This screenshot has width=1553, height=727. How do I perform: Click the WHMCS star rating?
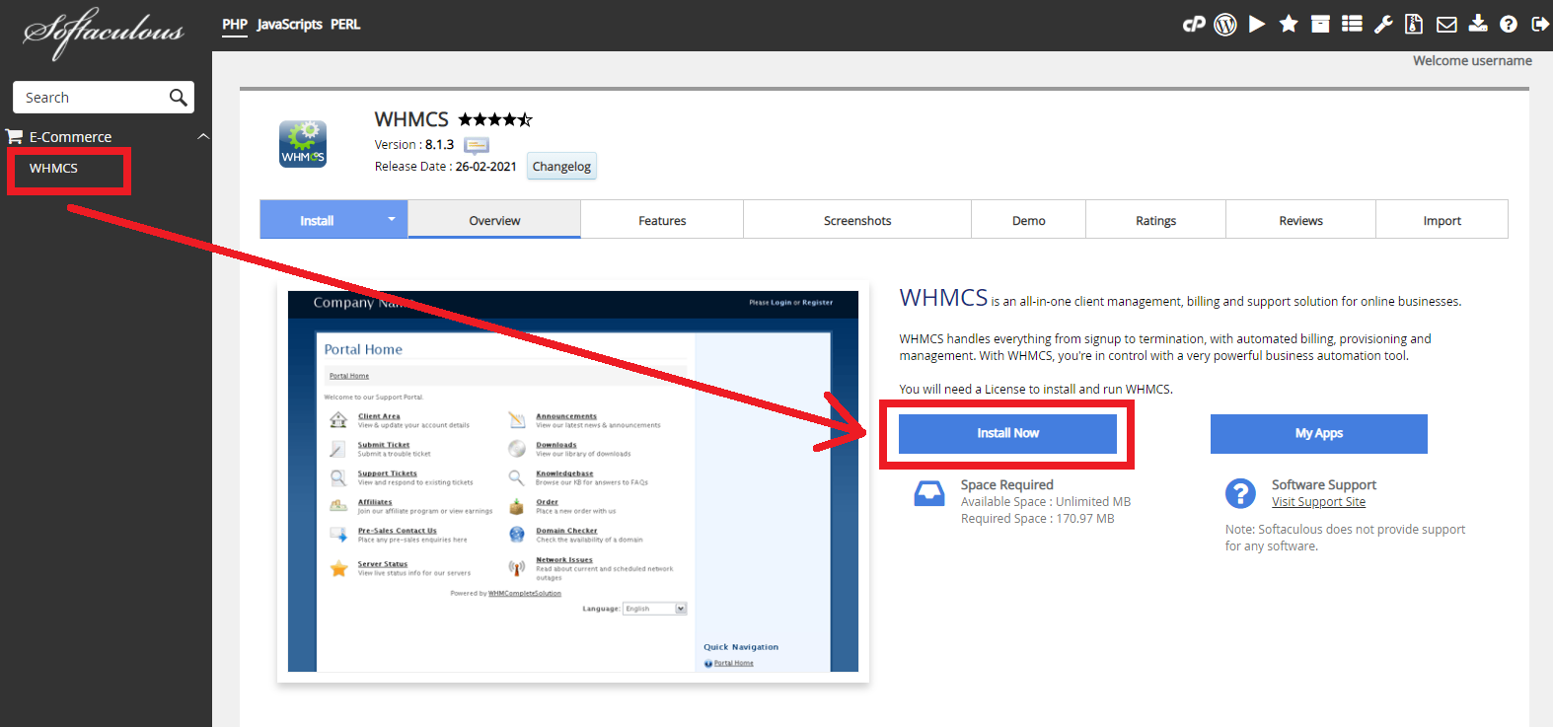coord(495,119)
